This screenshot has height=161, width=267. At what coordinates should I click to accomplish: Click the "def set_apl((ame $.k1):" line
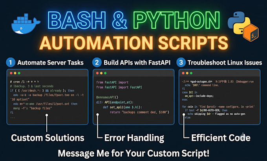(123, 107)
